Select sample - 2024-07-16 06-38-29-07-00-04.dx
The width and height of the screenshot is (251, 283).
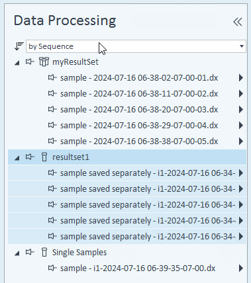139,126
